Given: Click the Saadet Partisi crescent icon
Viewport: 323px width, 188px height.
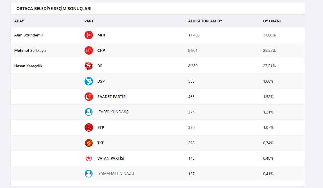Looking at the screenshot, I should pos(89,97).
